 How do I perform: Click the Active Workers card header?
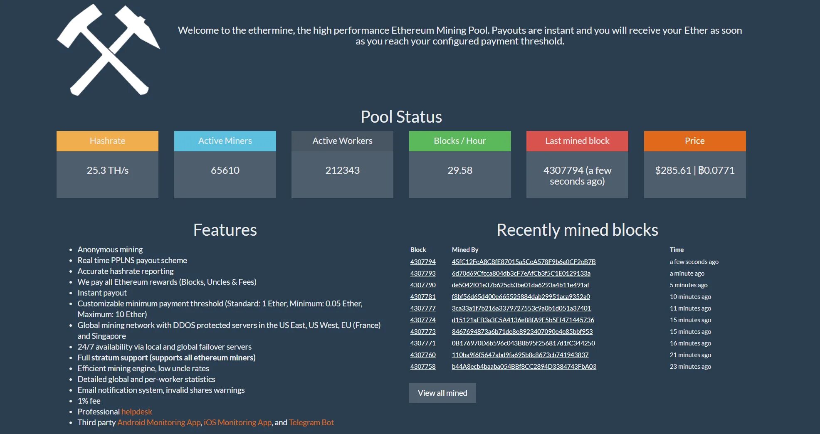pos(342,141)
